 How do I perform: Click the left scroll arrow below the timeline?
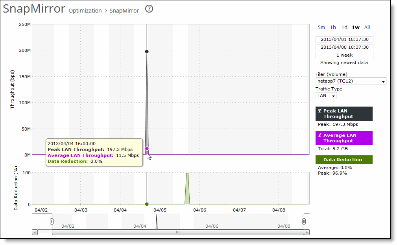coord(35,232)
